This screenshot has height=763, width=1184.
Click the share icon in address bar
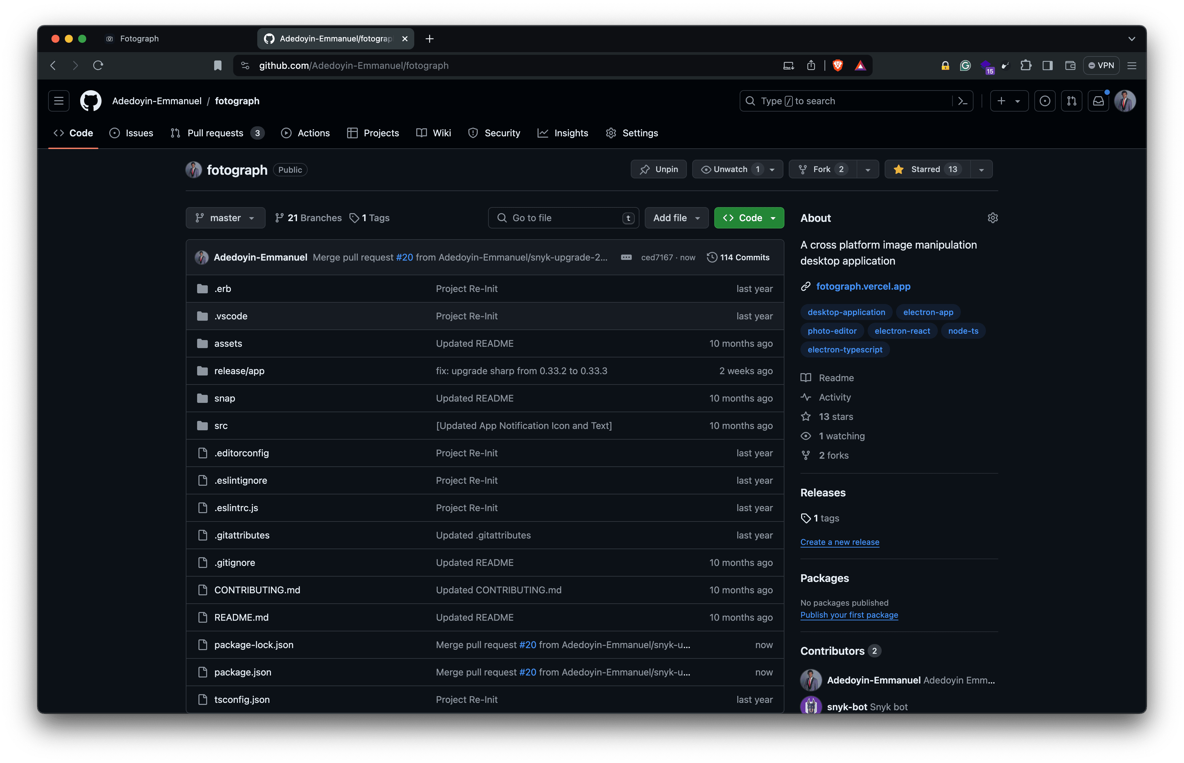tap(811, 65)
